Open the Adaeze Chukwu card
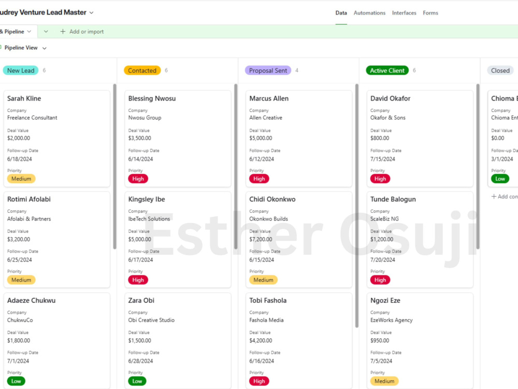This screenshot has height=389, width=518. click(x=57, y=341)
